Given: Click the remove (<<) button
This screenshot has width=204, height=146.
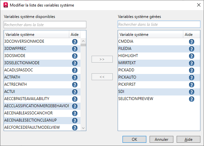Looking at the screenshot, I should click(x=102, y=77).
